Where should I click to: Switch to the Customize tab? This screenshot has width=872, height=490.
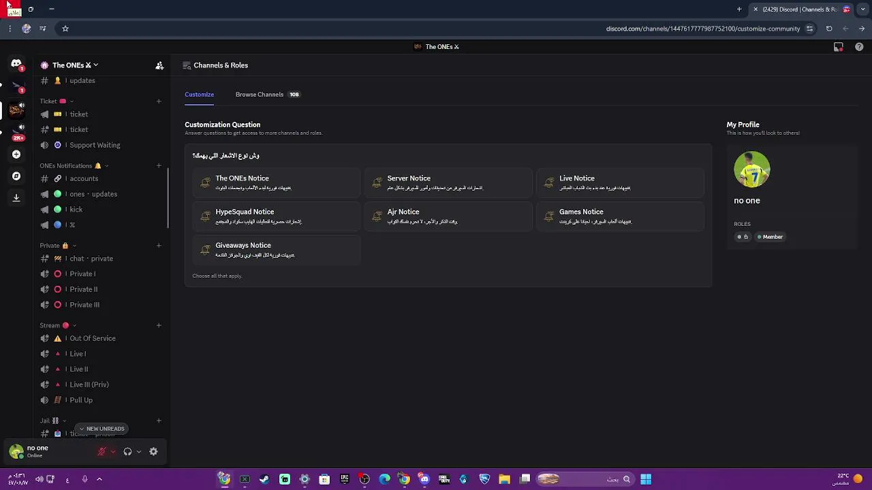199,95
